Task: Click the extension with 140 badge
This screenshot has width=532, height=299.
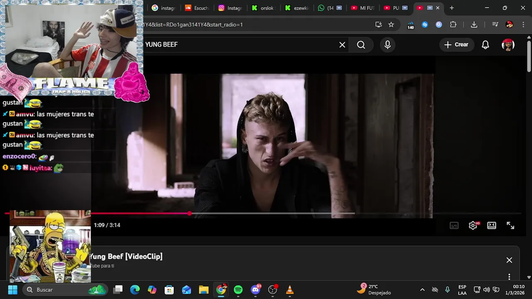Action: point(411,25)
